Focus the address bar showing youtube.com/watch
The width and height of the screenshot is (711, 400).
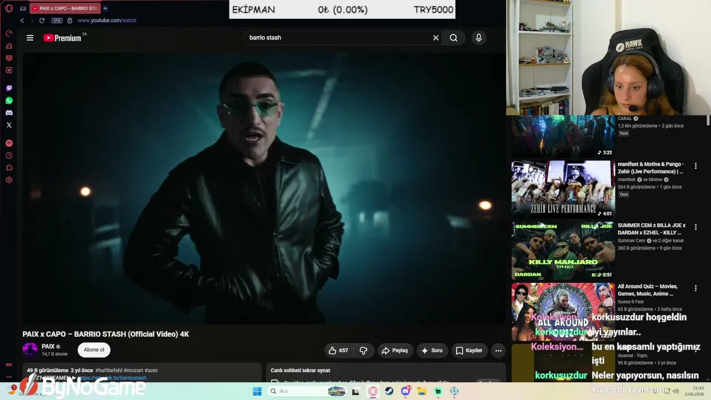point(107,21)
